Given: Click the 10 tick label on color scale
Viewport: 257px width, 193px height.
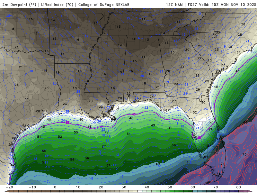Looking at the screenshot, I should tap(78, 187).
